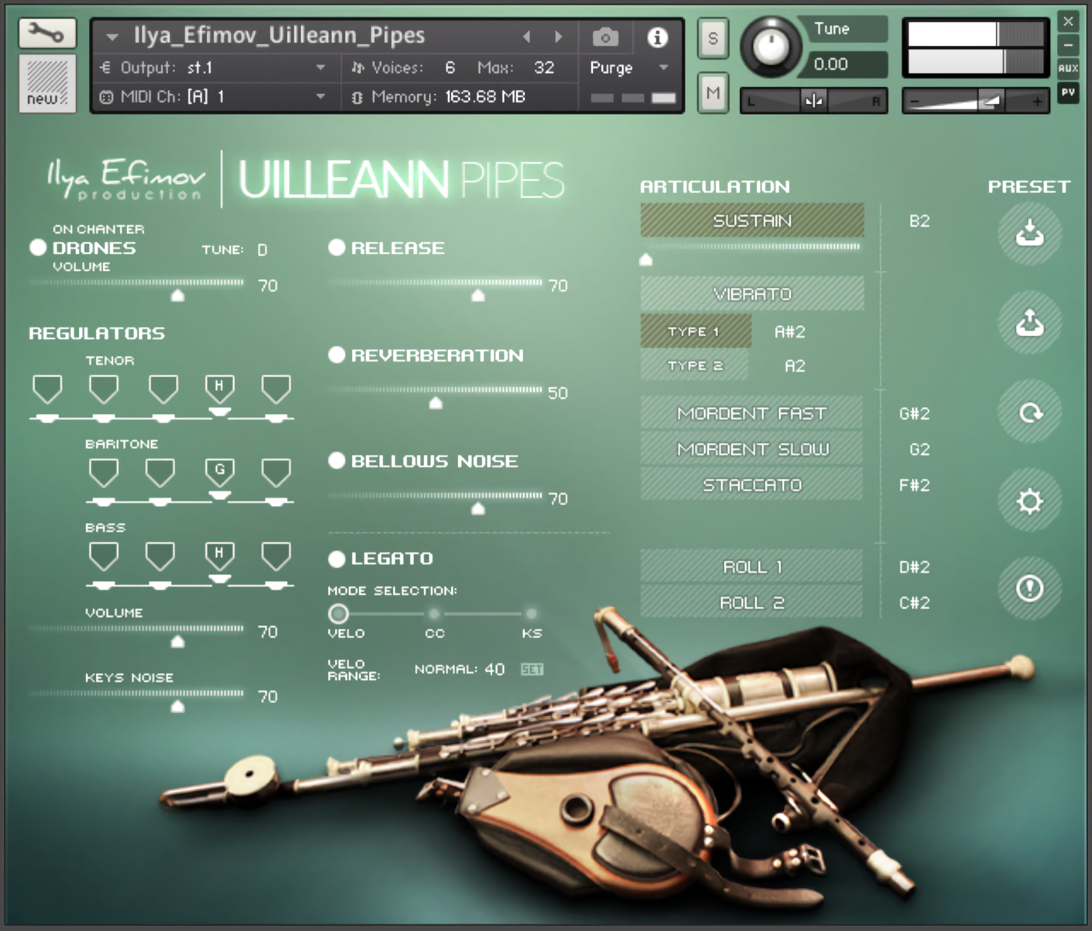Toggle the Reverberation switch
Viewport: 1092px width, 931px height.
click(337, 355)
